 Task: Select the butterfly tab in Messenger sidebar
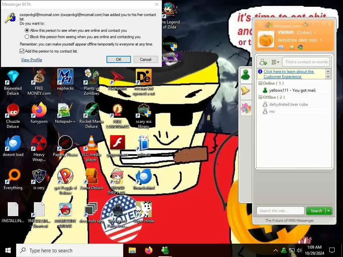click(x=246, y=108)
